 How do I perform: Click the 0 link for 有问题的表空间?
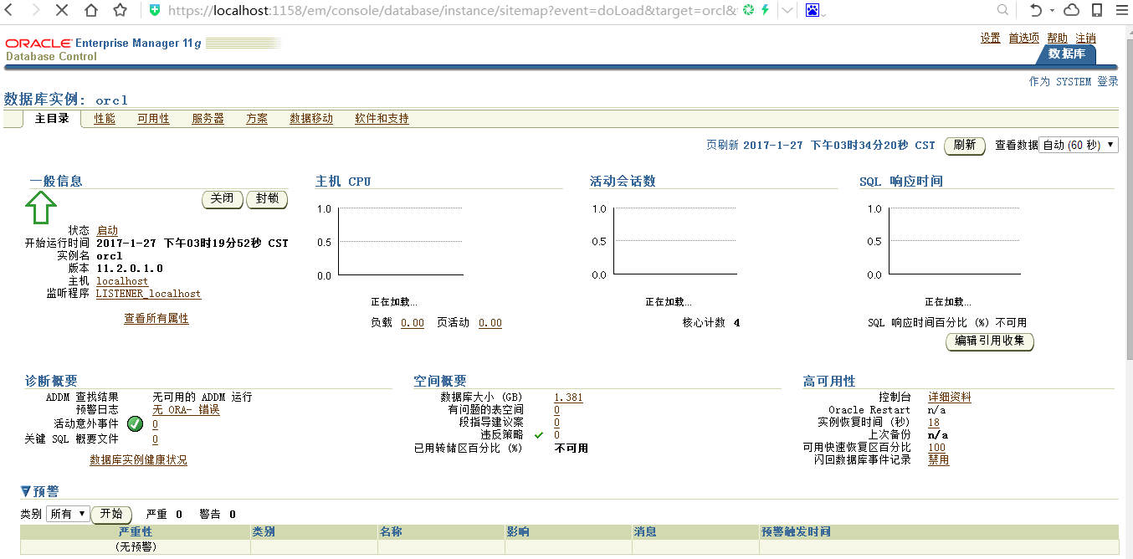pos(556,410)
